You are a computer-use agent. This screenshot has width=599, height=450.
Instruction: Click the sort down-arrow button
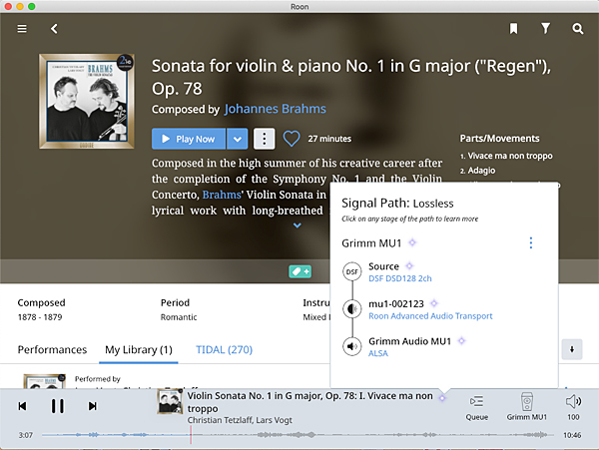coord(572,349)
